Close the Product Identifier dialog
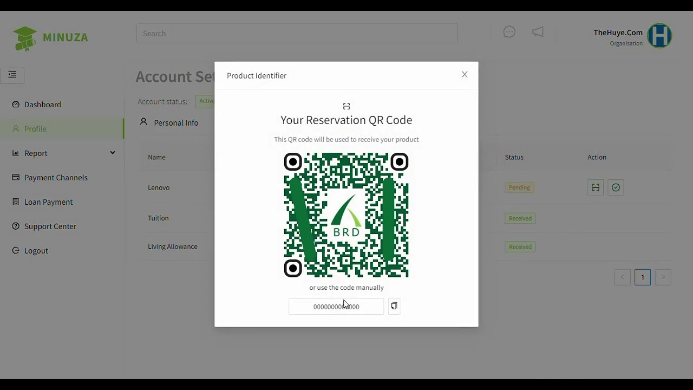693x390 pixels. point(465,75)
